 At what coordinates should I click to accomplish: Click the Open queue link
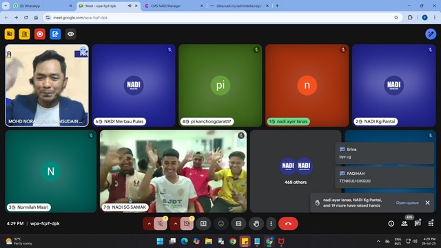coord(407,203)
